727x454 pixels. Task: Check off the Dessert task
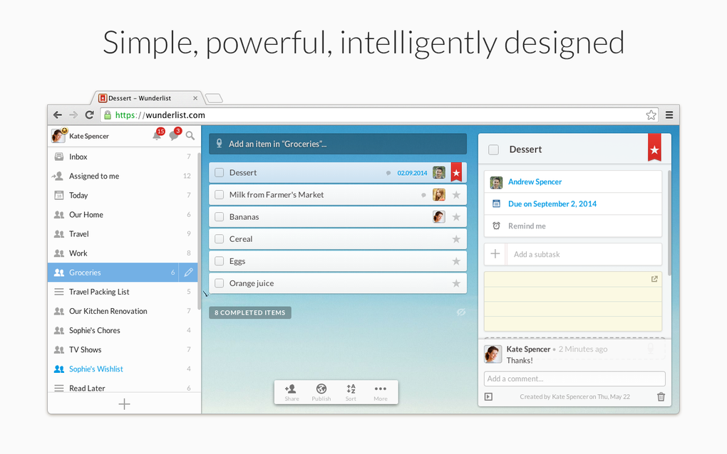[219, 172]
